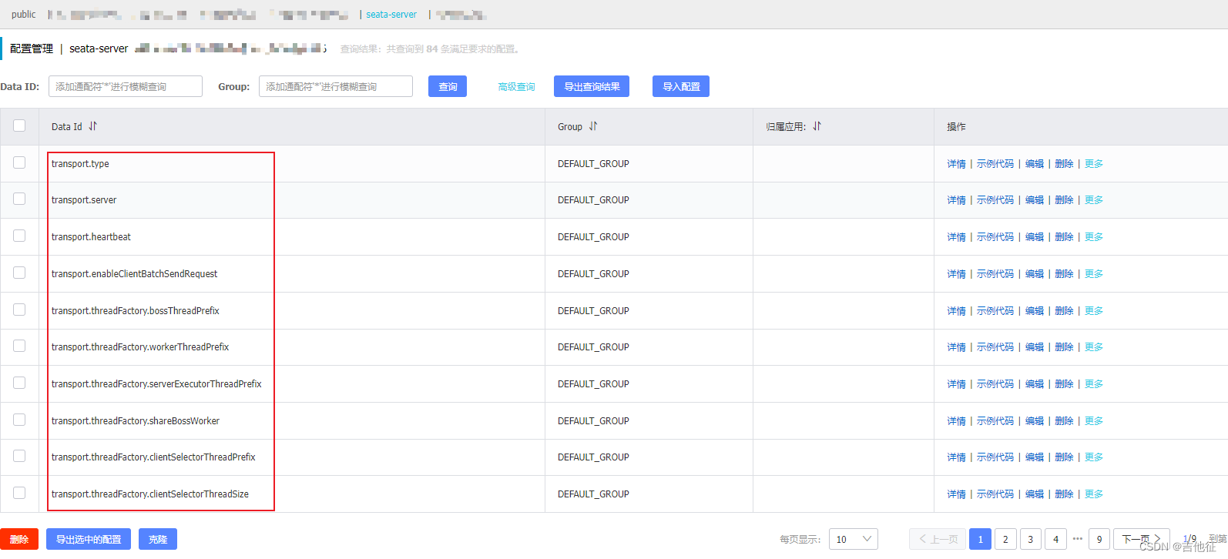This screenshot has width=1228, height=559.
Task: Click DEFAULT_GROUP in the transport.server row
Action: pos(593,199)
